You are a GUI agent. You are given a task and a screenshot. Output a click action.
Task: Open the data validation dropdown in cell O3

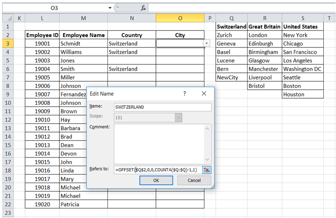point(206,43)
